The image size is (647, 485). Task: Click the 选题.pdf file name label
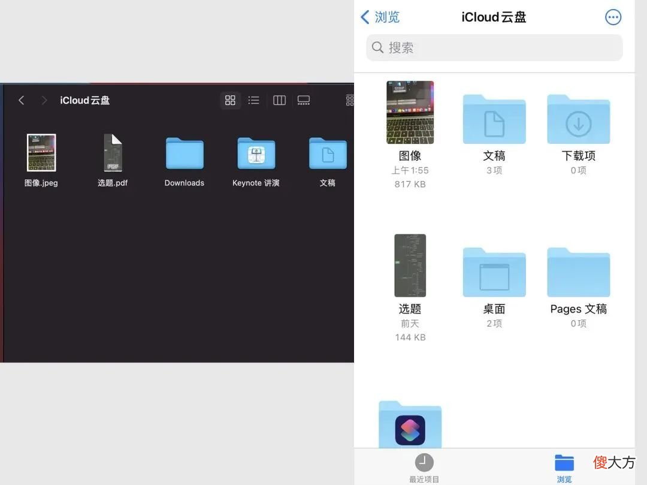[113, 183]
